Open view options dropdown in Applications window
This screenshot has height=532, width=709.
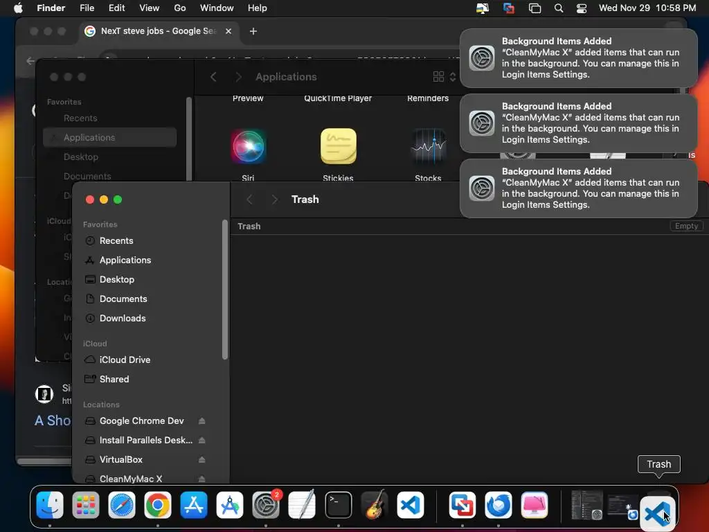coord(444,77)
